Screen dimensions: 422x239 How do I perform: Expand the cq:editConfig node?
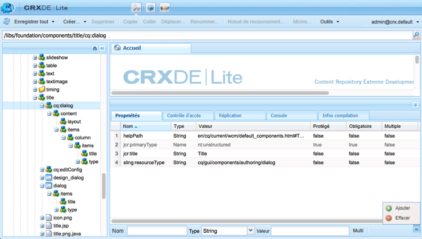tap(42, 170)
